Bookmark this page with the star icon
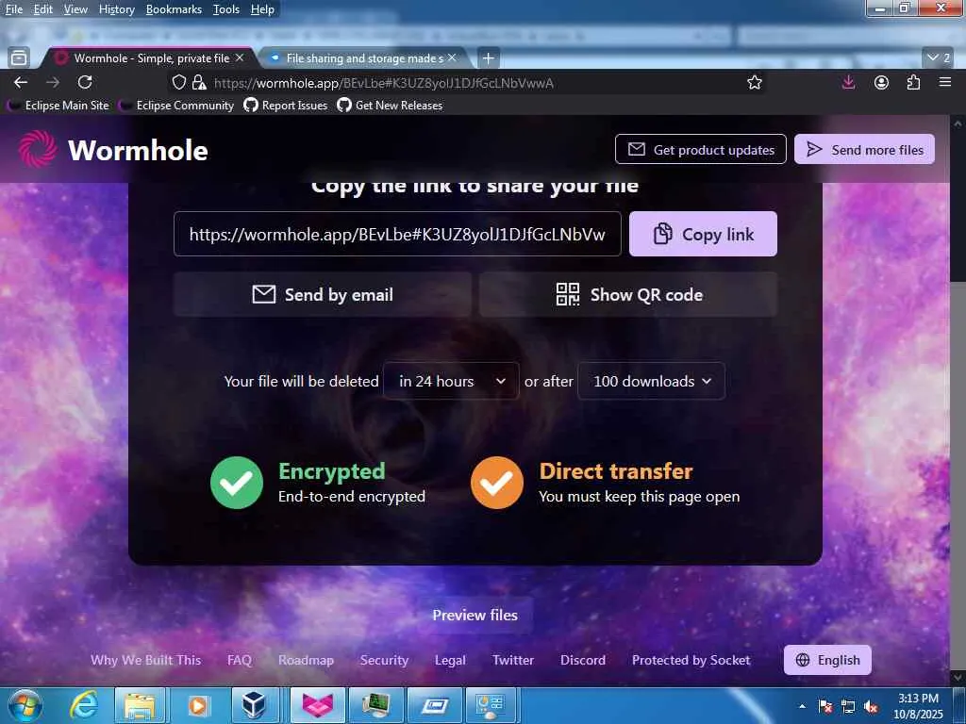This screenshot has width=966, height=724. (x=755, y=83)
